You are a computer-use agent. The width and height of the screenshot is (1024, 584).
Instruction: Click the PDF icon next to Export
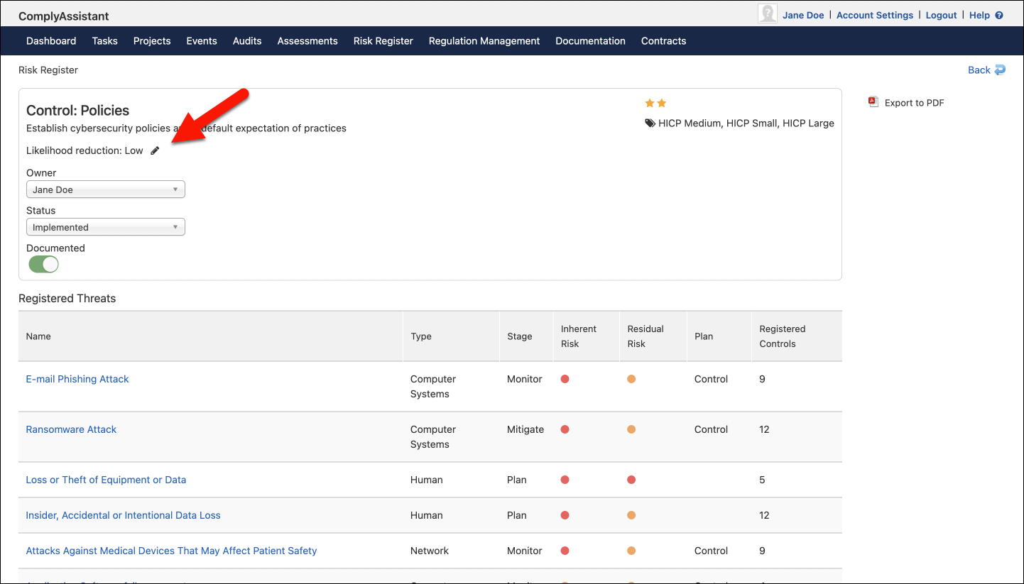[x=873, y=102]
